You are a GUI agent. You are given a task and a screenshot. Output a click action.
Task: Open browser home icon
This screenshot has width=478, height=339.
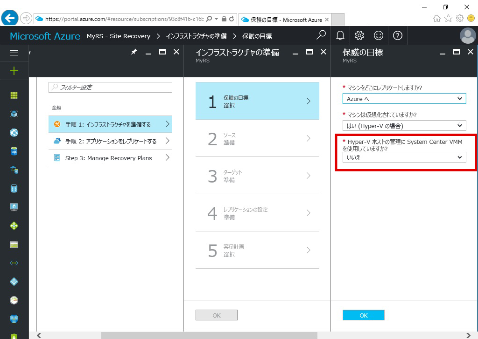437,19
